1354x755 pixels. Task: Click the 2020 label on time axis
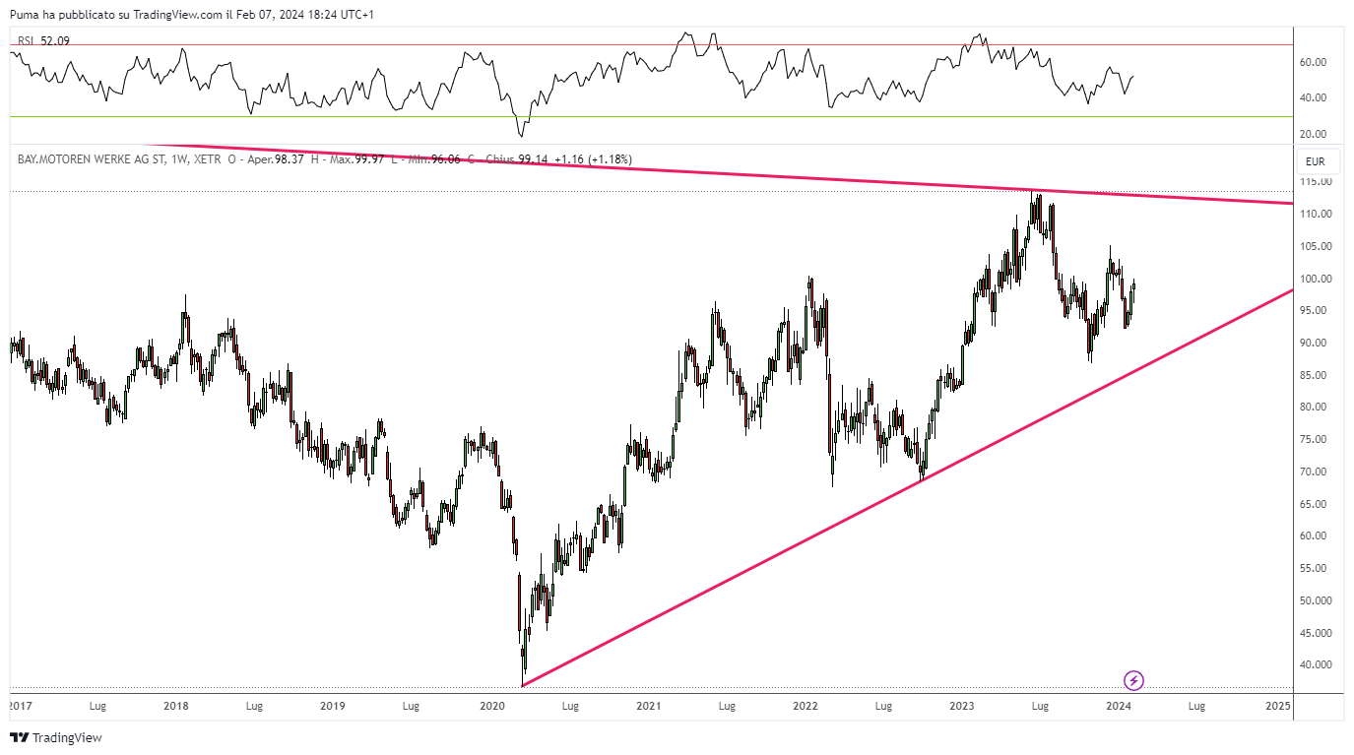[x=490, y=706]
